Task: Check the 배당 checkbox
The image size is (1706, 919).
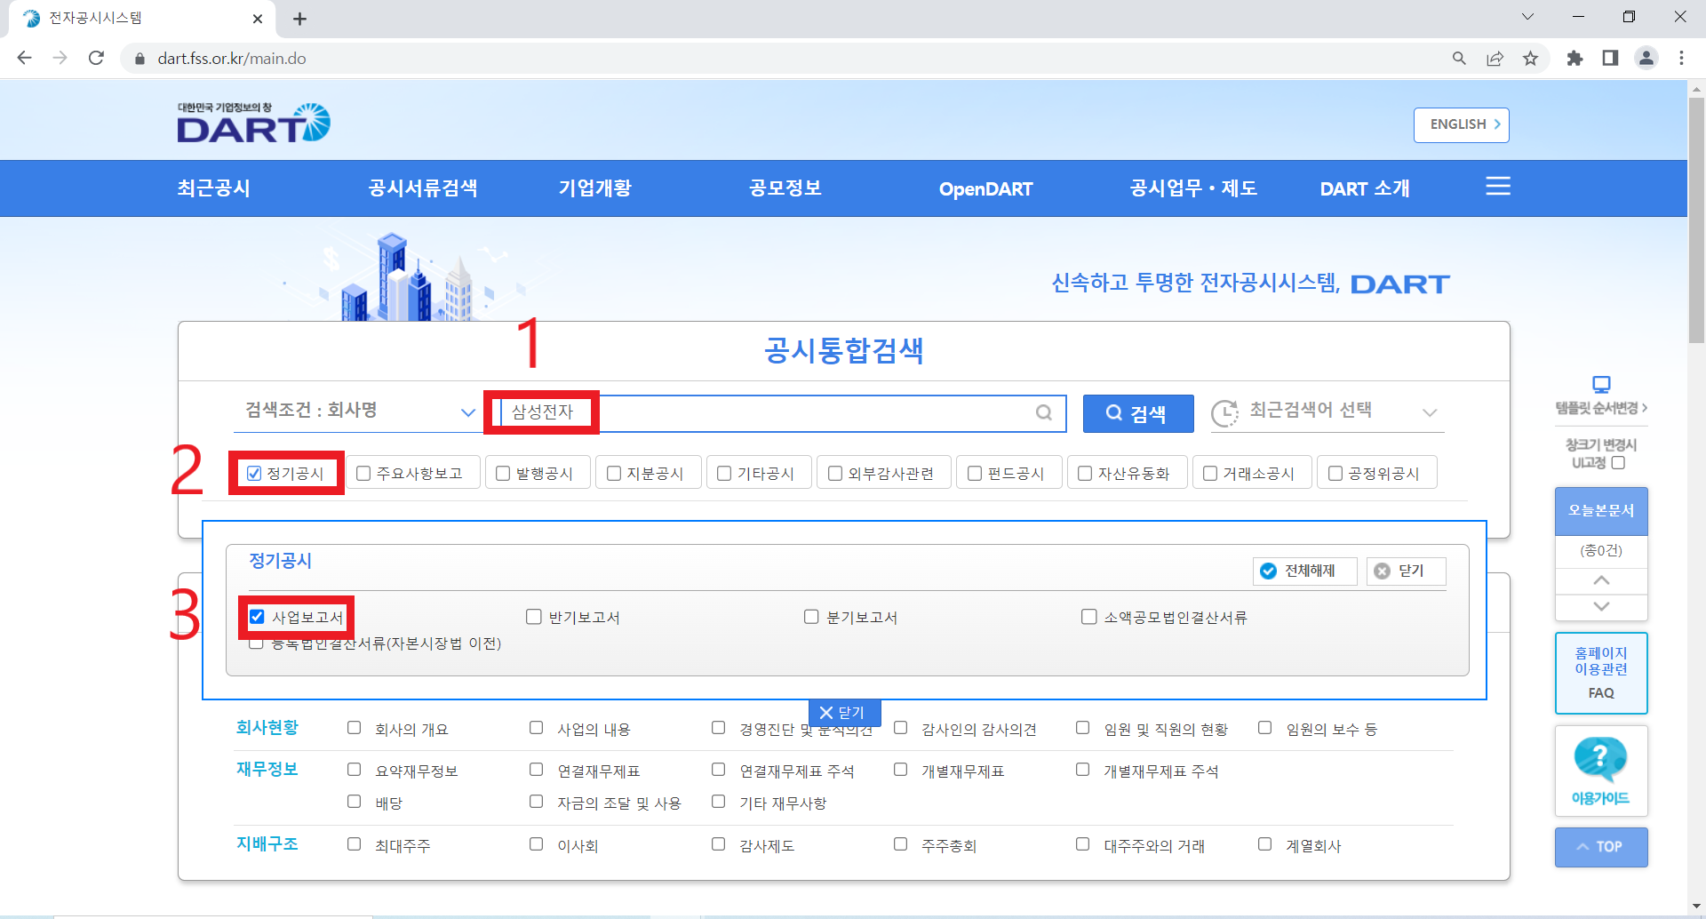Action: pyautogui.click(x=354, y=801)
